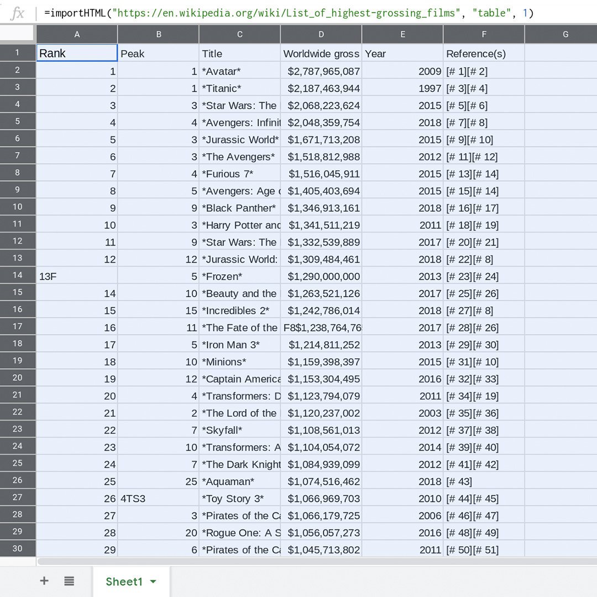Select column G header

[561, 34]
